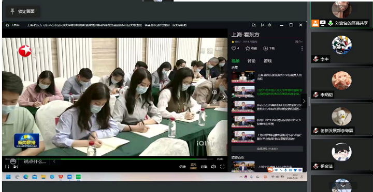Click the screenshot scissors icon in title bar

[x=254, y=25]
